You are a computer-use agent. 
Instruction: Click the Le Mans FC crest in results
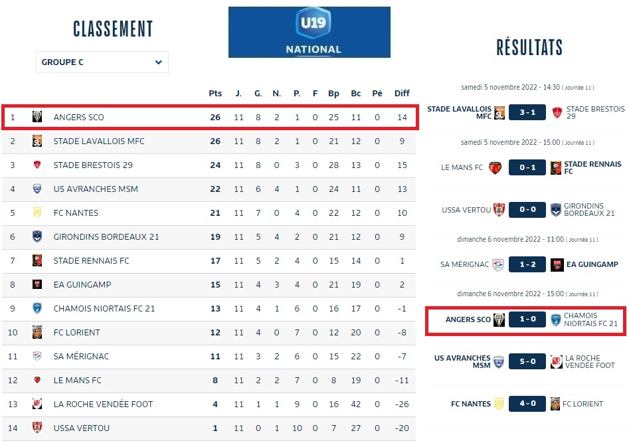tap(494, 167)
